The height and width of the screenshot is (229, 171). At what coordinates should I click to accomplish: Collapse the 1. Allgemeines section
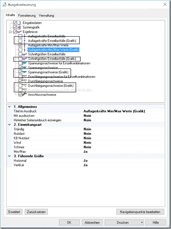click(9, 107)
